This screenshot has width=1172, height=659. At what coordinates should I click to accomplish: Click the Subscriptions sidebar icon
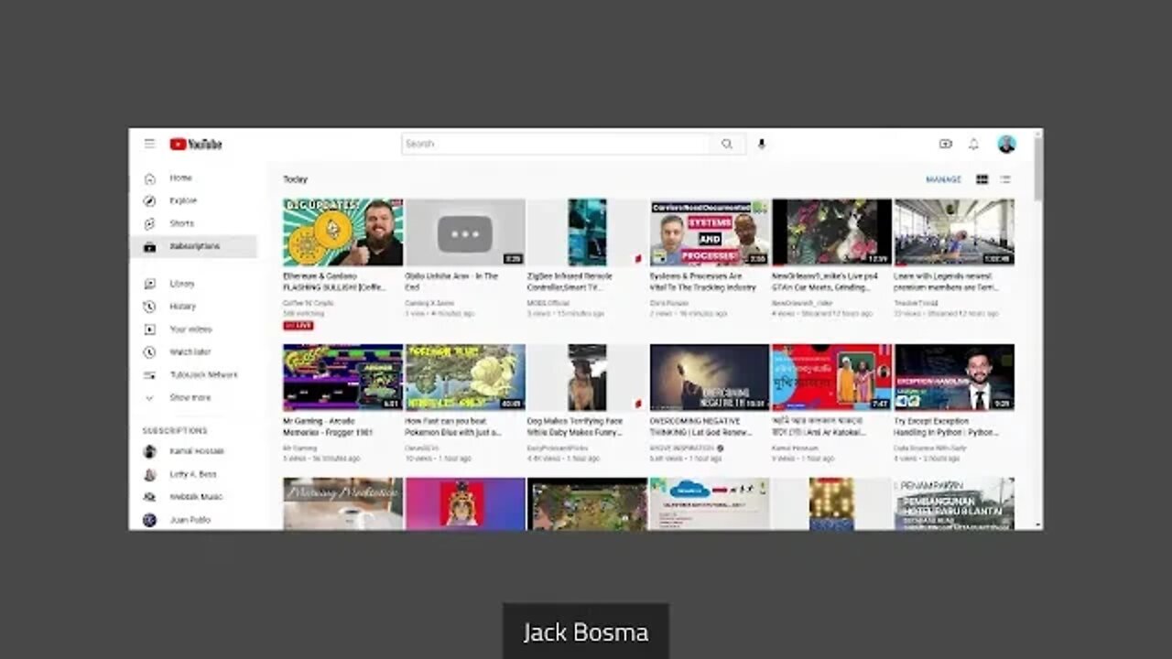click(150, 247)
